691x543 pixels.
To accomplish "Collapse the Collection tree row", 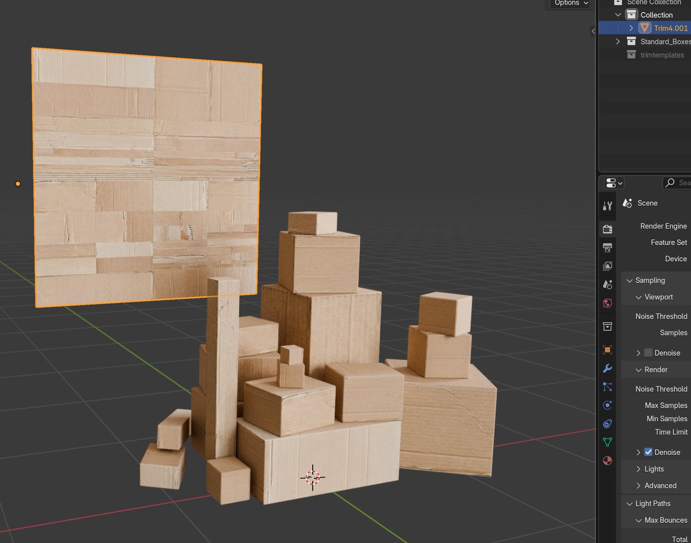I will point(618,15).
